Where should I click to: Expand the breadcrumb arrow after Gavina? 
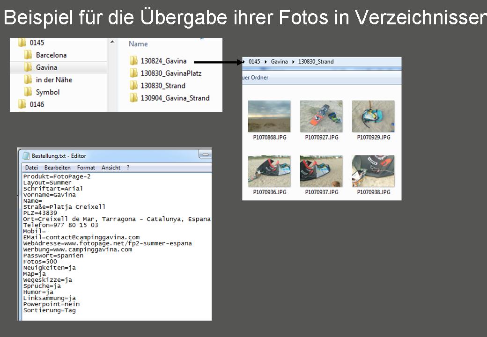pos(293,62)
